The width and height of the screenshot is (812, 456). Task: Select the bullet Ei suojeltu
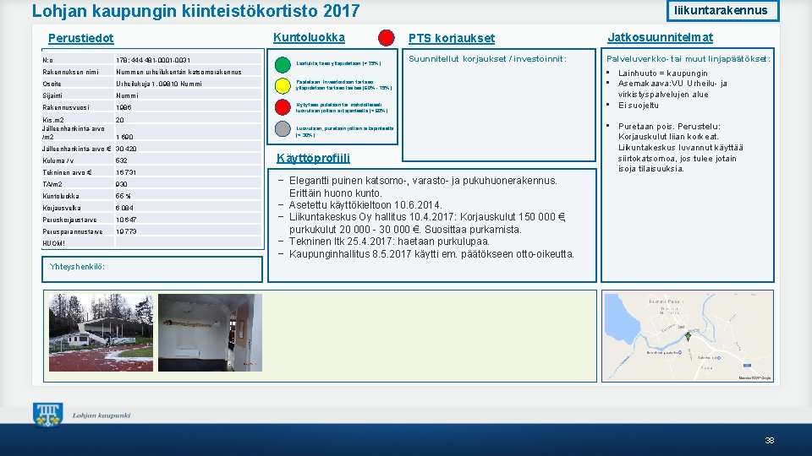click(638, 106)
